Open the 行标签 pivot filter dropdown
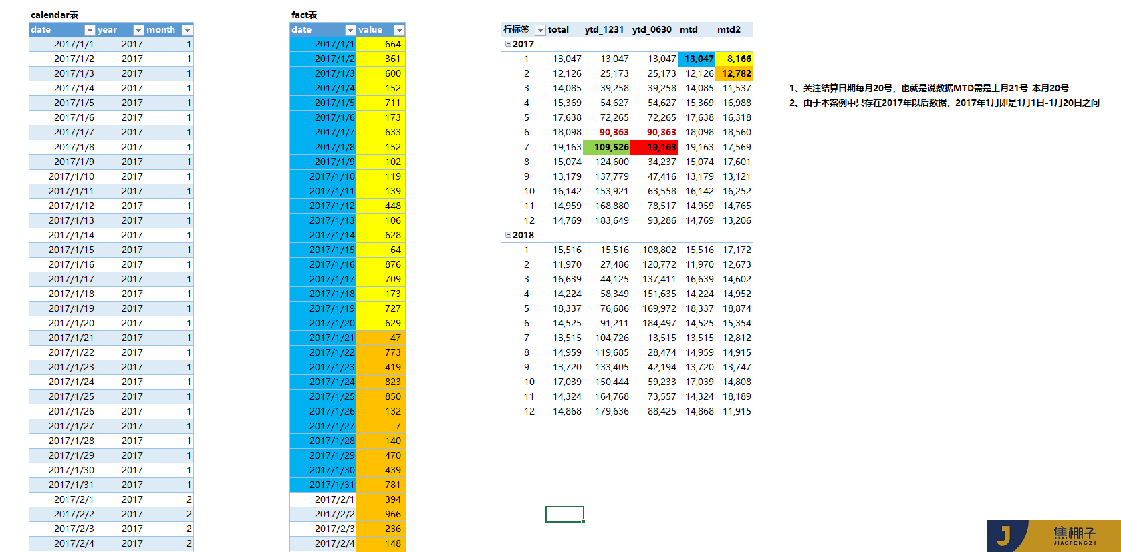 tap(540, 30)
